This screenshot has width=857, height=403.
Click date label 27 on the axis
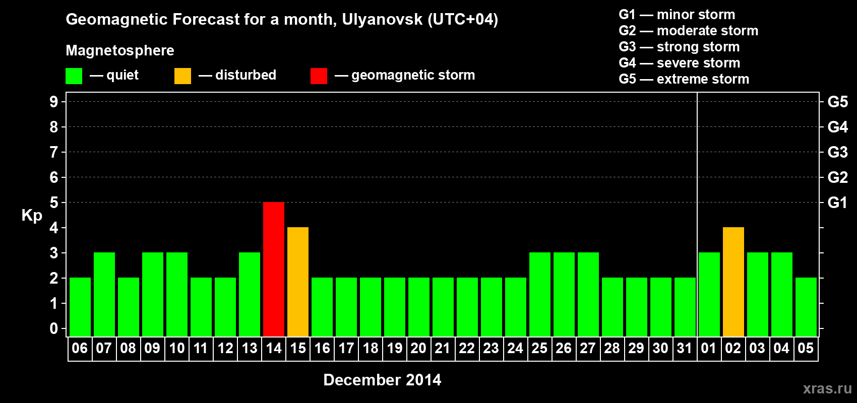pos(588,348)
